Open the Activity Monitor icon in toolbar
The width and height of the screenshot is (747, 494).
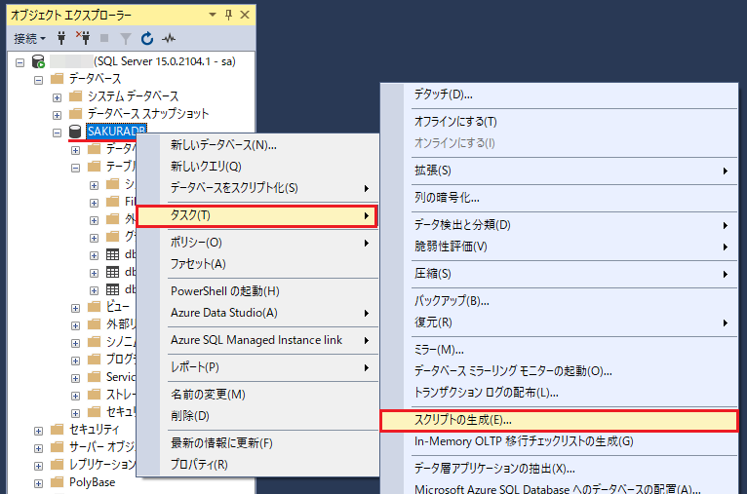tap(169, 39)
